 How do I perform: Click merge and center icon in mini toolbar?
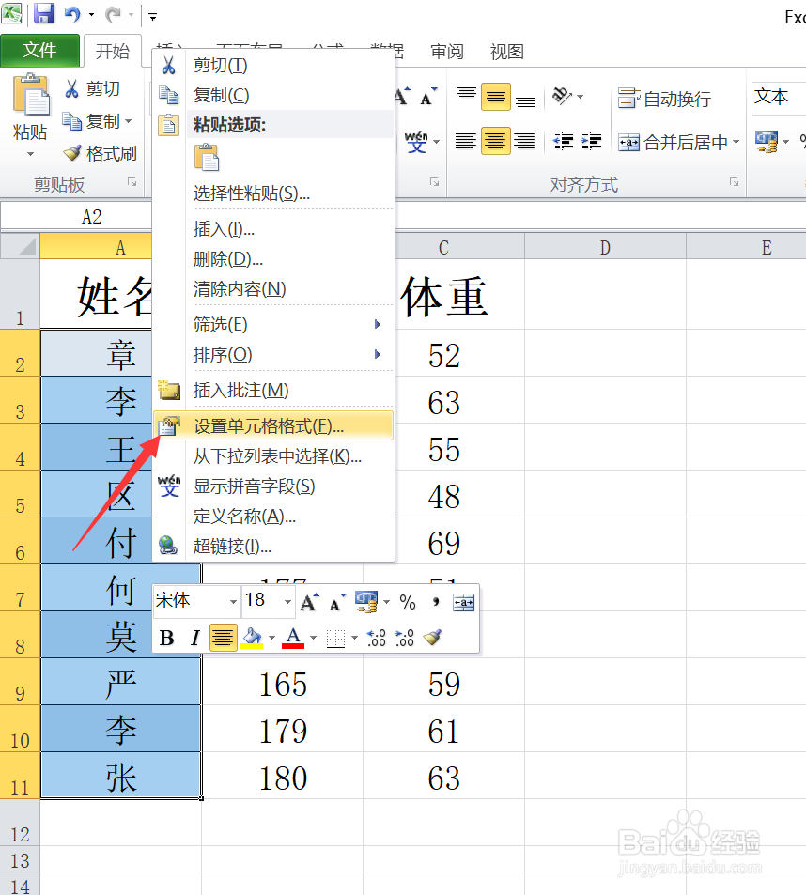(463, 602)
